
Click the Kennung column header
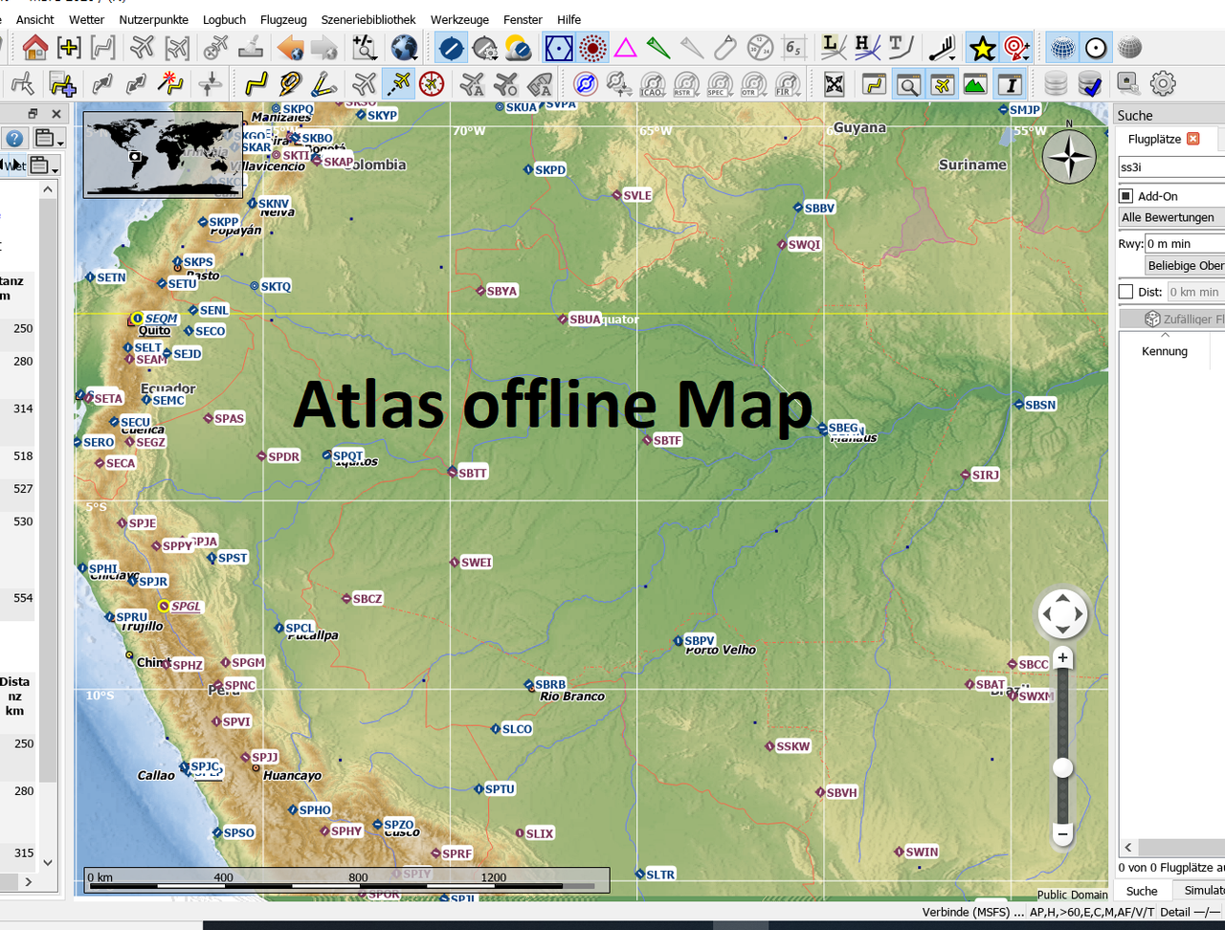point(1165,351)
